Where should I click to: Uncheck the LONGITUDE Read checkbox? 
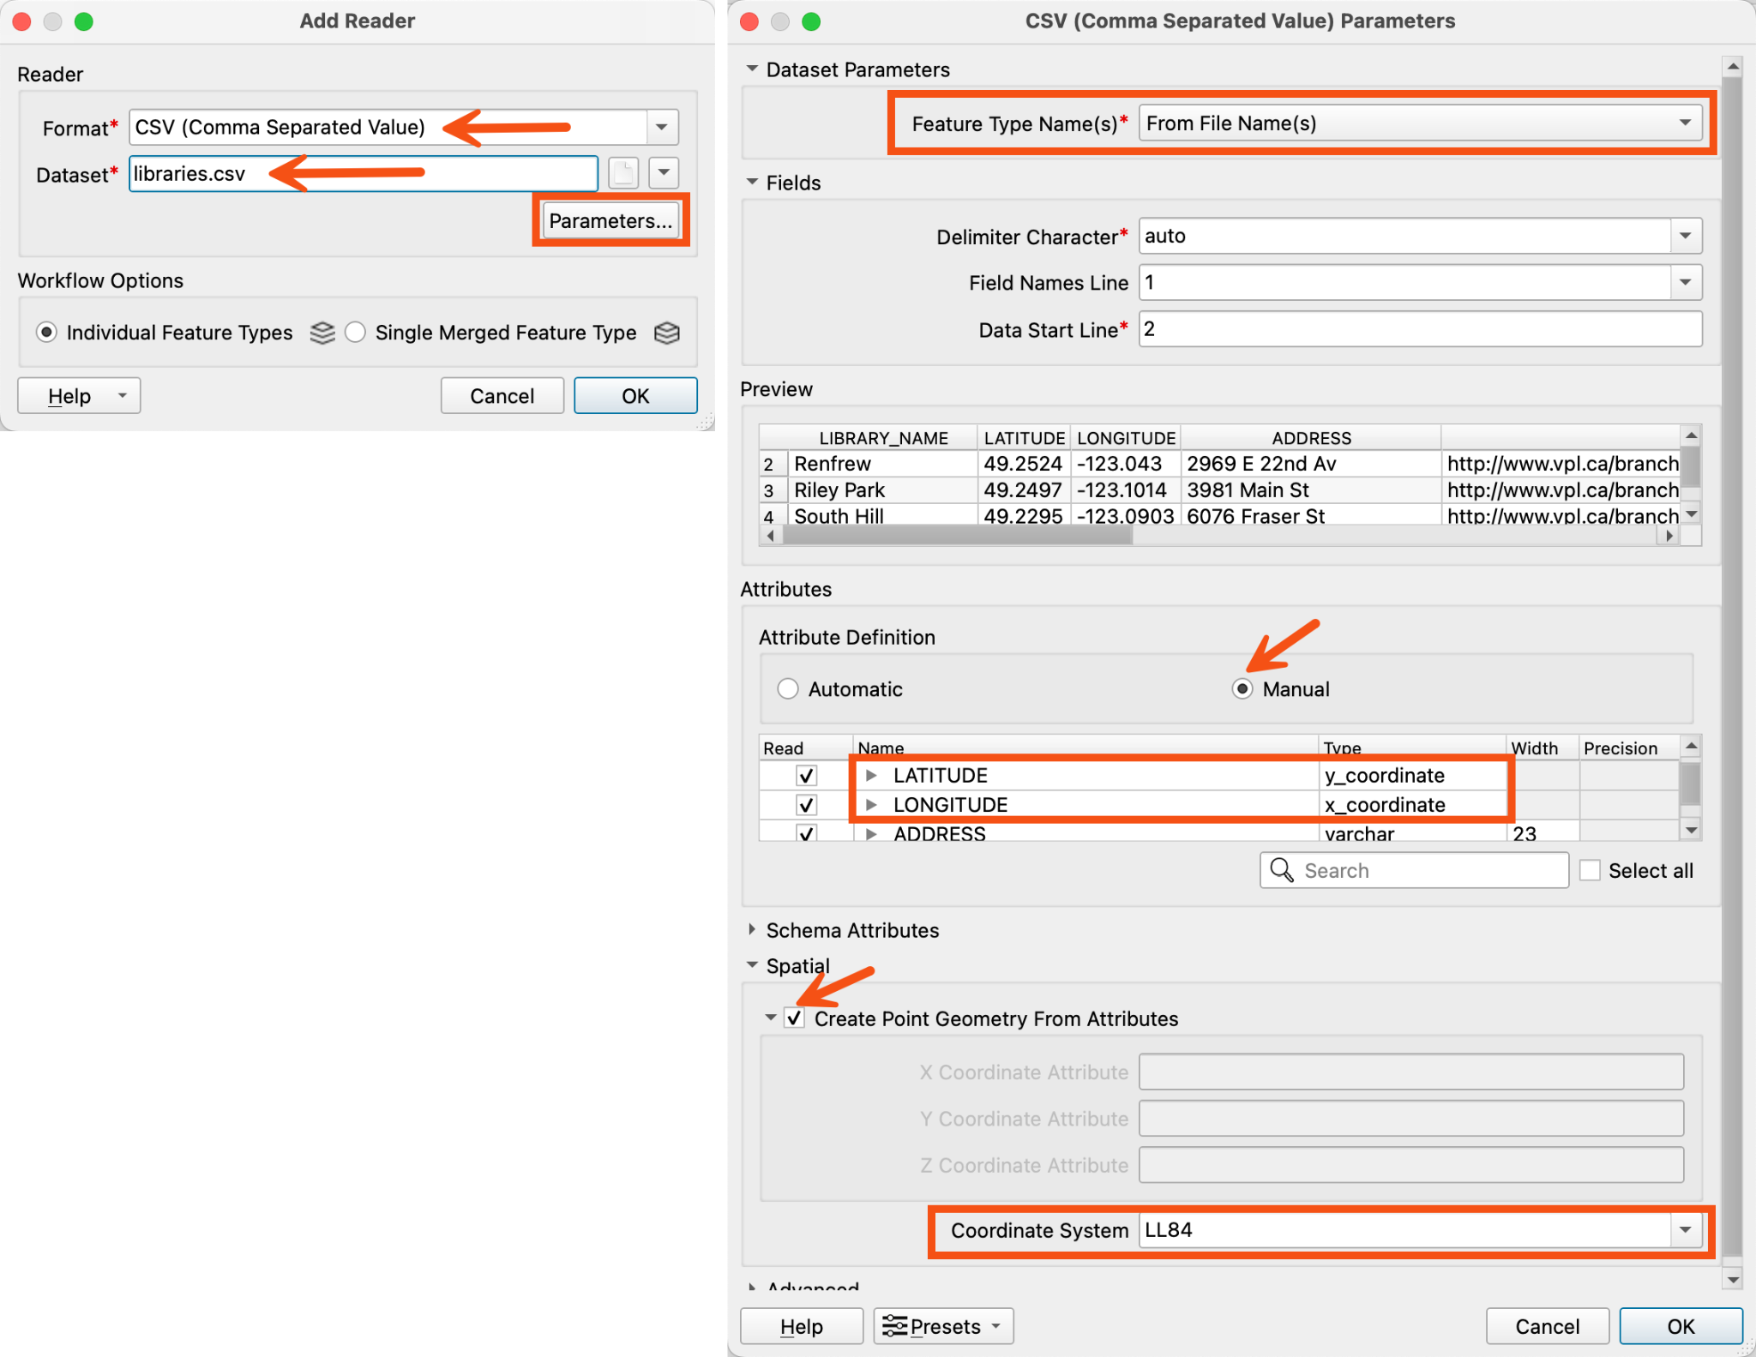(806, 805)
